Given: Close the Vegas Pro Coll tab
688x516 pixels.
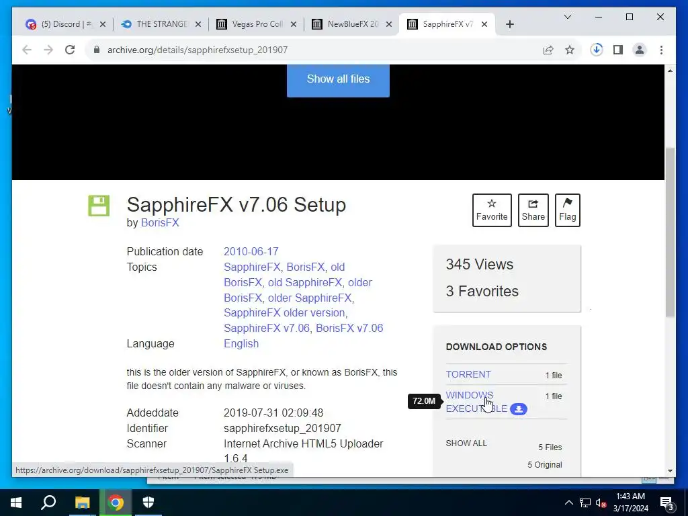Looking at the screenshot, I should 294,24.
